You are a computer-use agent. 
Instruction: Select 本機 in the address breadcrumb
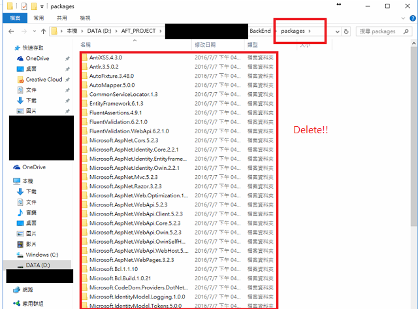[72, 31]
